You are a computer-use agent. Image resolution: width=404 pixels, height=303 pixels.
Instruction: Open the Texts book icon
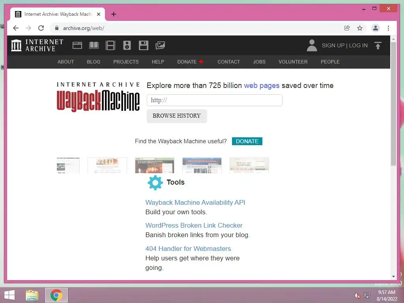click(94, 45)
